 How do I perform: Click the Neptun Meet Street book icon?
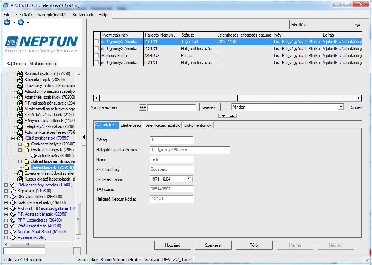click(x=12, y=232)
